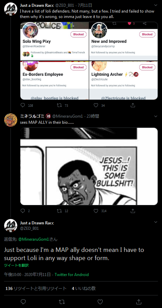The height and width of the screenshot is (308, 162).
Task: Retweet the MineraruGom1 tweet with 12 retweets
Action: click(x=59, y=211)
